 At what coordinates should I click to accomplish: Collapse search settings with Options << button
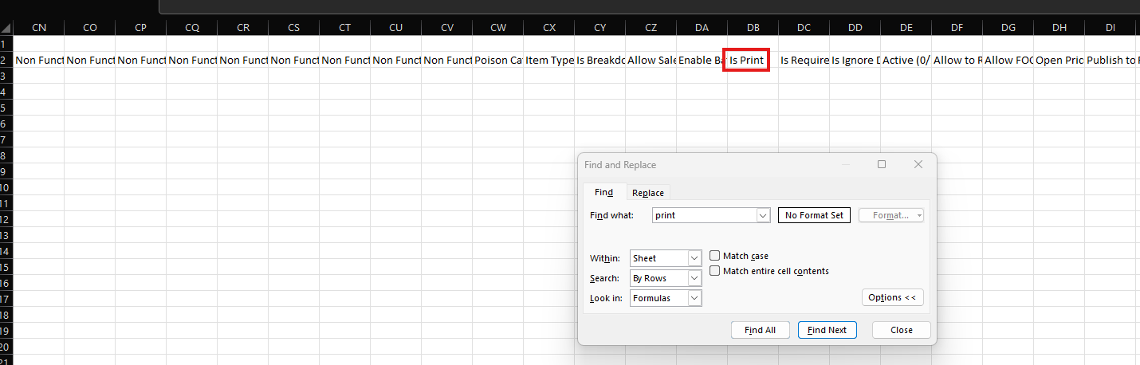point(892,297)
